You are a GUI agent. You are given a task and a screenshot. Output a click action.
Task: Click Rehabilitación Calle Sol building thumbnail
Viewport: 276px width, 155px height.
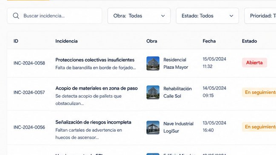pos(153,93)
